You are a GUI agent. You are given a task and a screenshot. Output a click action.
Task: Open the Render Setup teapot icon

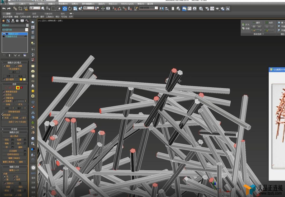coord(207,8)
